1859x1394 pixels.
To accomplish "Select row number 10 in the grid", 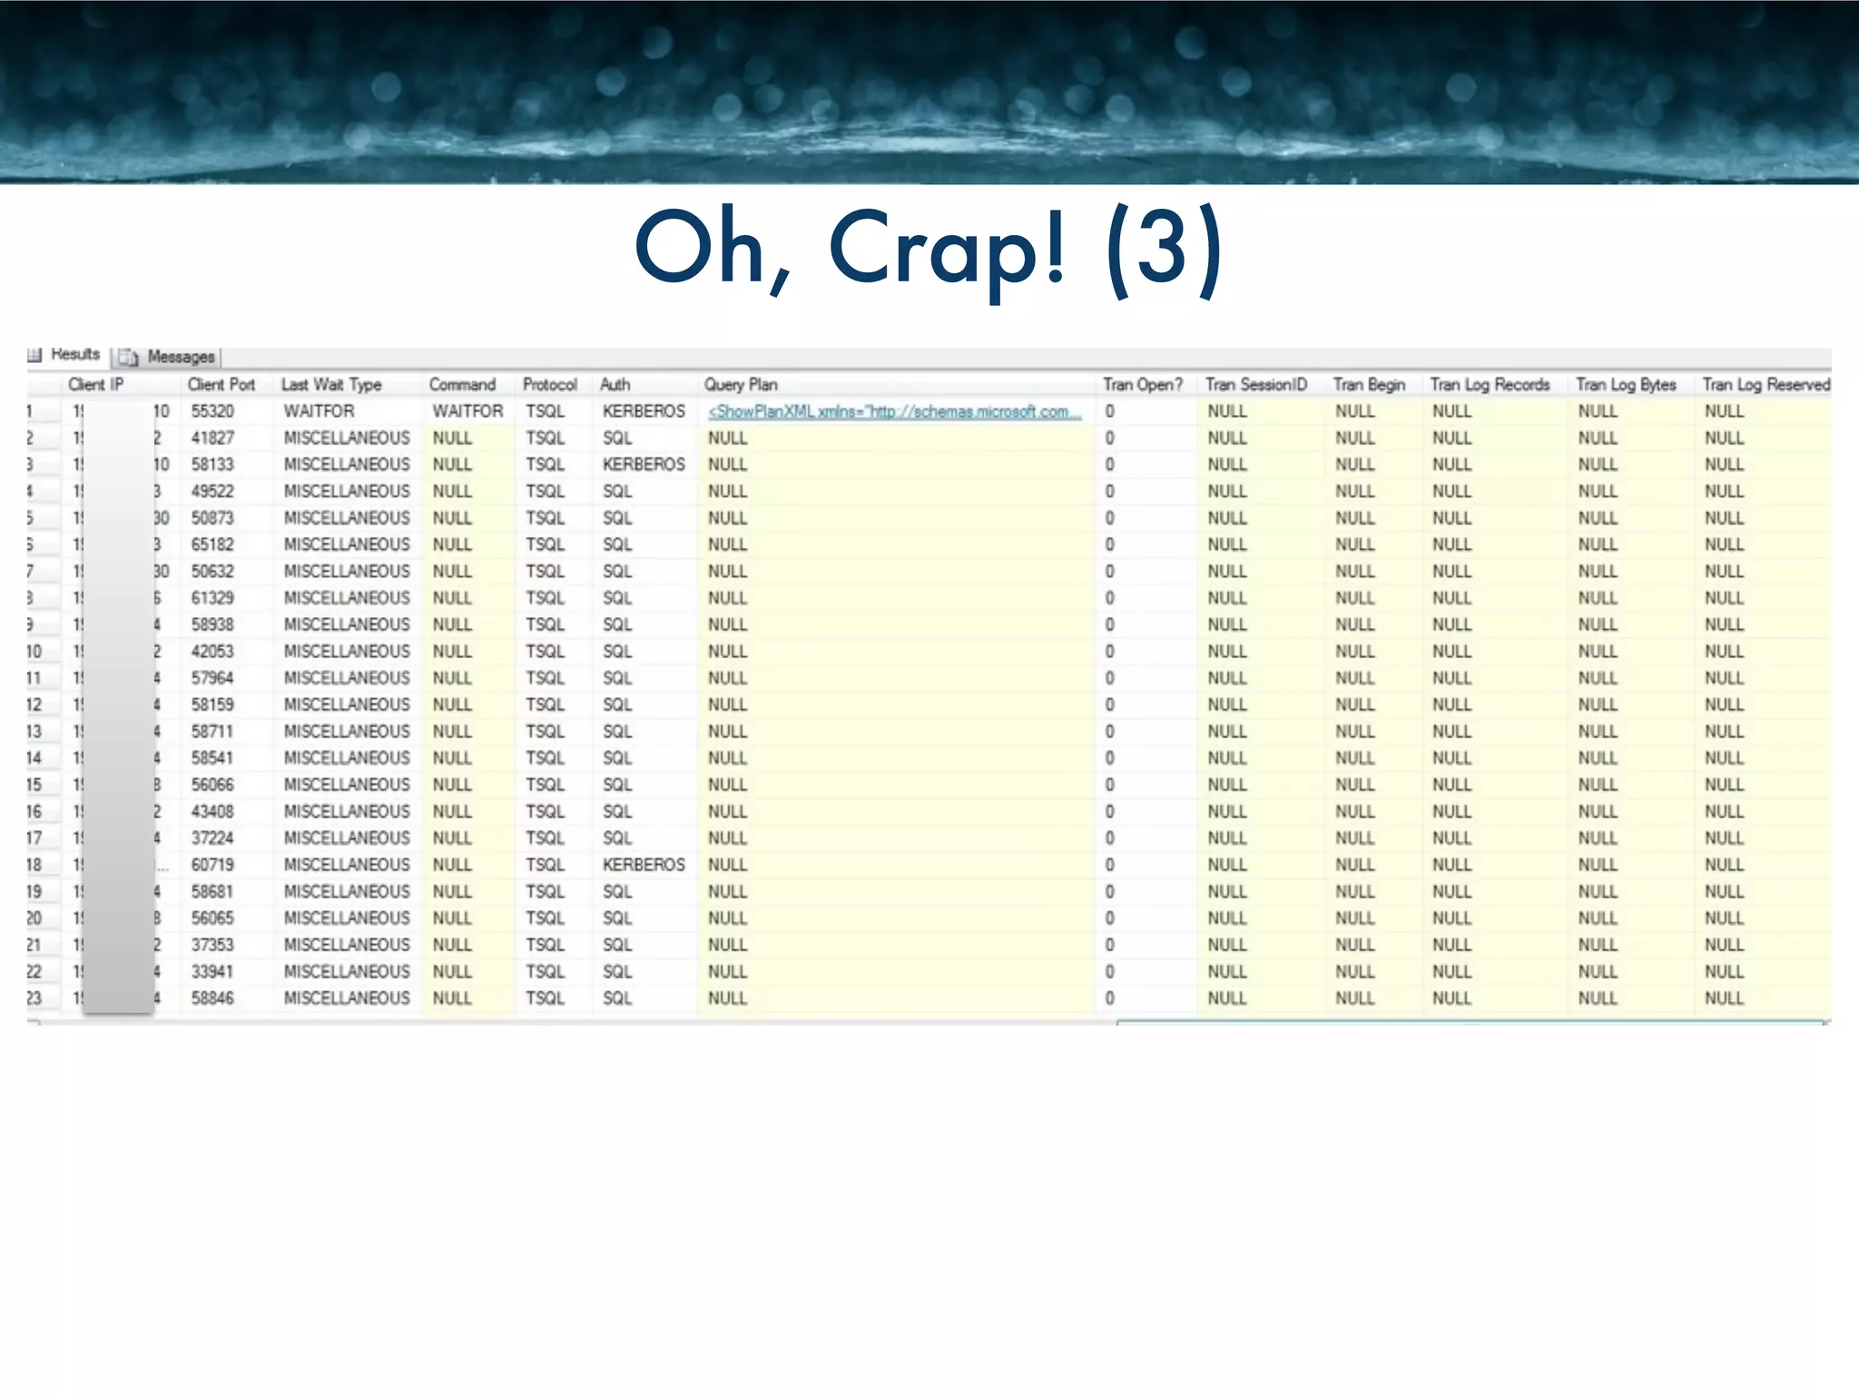I will (x=34, y=652).
